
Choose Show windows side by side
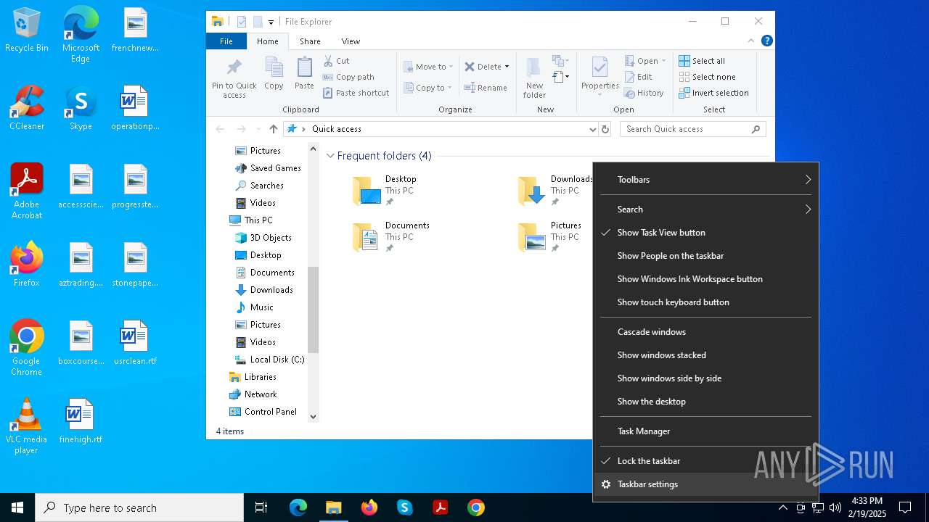pyautogui.click(x=705, y=378)
